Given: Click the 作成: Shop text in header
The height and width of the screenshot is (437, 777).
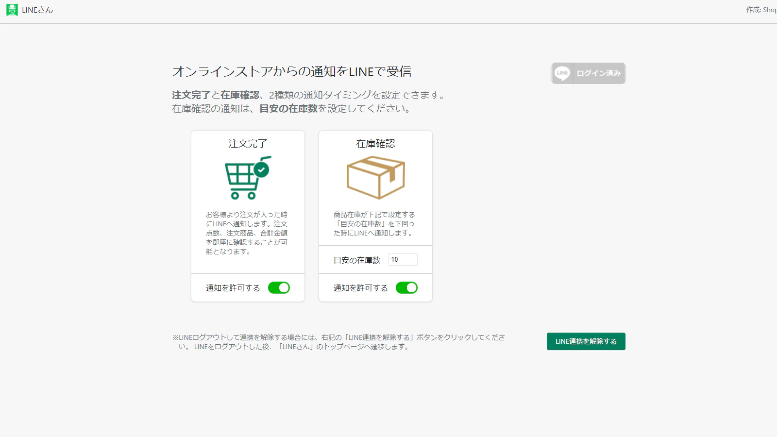Looking at the screenshot, I should point(761,10).
